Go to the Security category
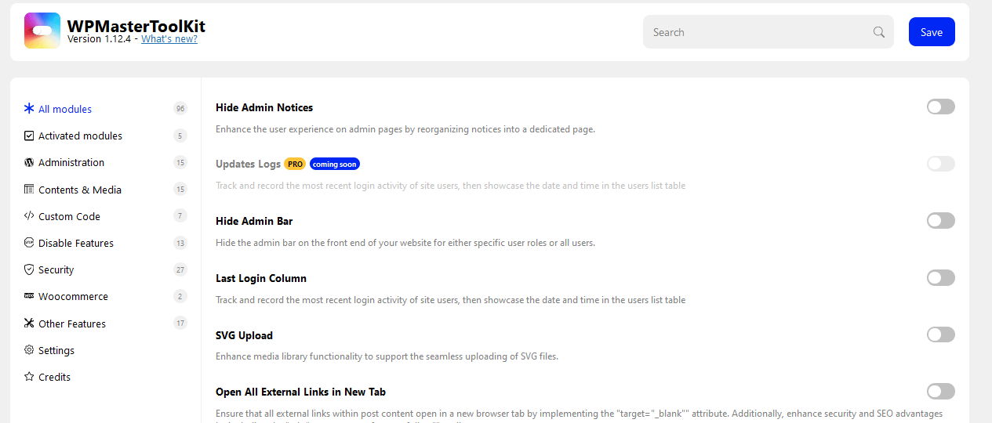The height and width of the screenshot is (423, 992). (x=105, y=269)
